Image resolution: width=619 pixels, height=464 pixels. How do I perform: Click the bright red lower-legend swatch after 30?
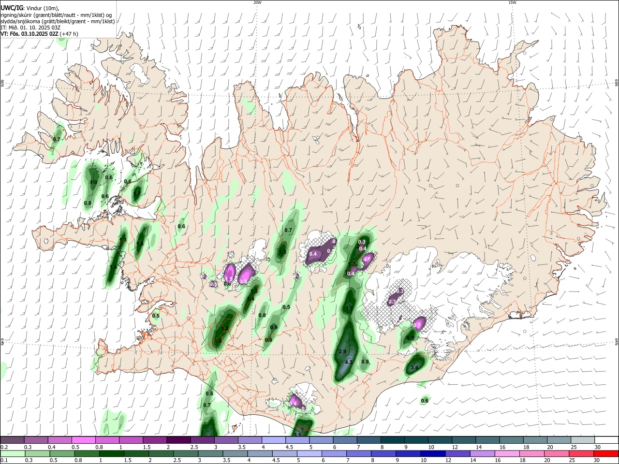(606, 453)
